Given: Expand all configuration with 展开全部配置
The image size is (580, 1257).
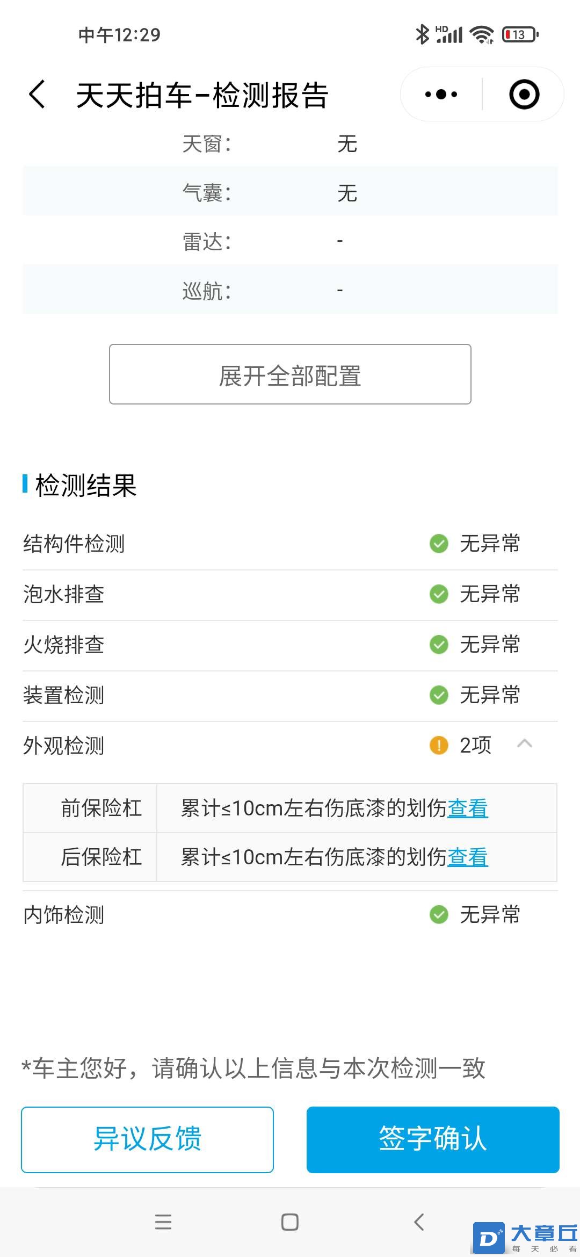Looking at the screenshot, I should click(290, 374).
